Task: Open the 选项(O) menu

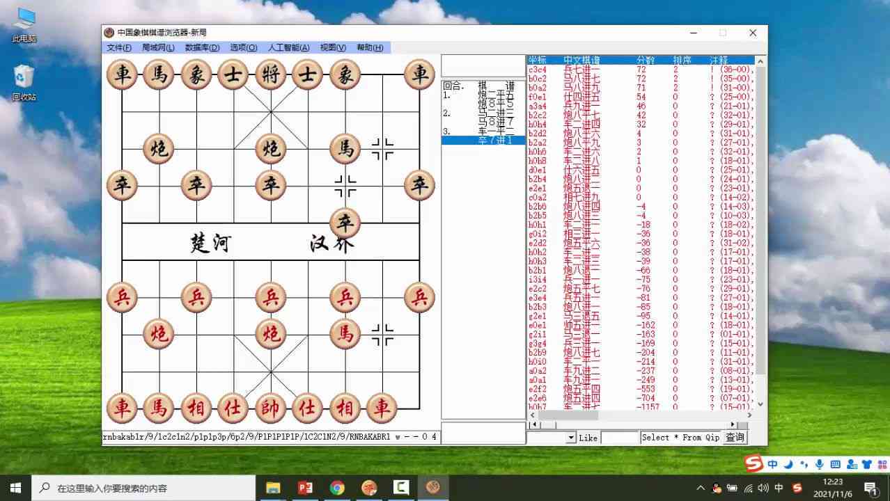Action: pos(244,48)
